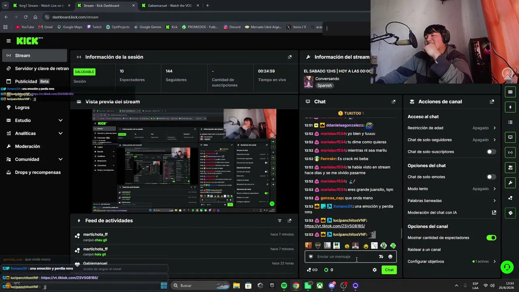Click the stream preview icon in right rail

pos(510,92)
